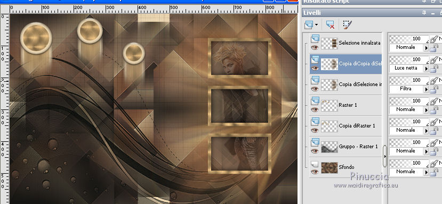Hide the Selezione innalzata layer

(x=315, y=47)
